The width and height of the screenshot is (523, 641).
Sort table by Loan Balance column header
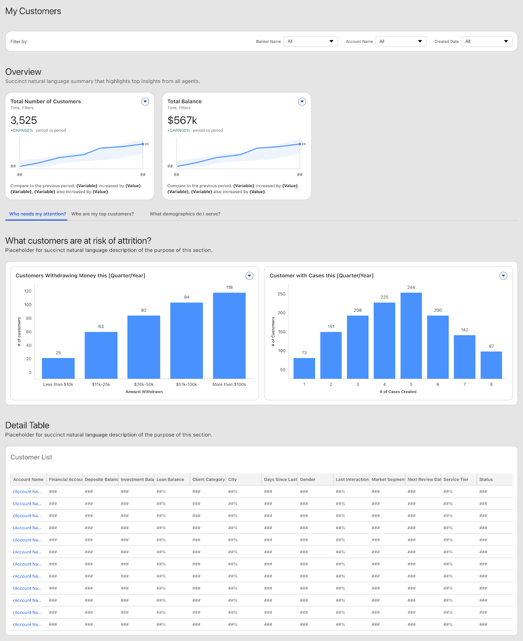point(170,480)
